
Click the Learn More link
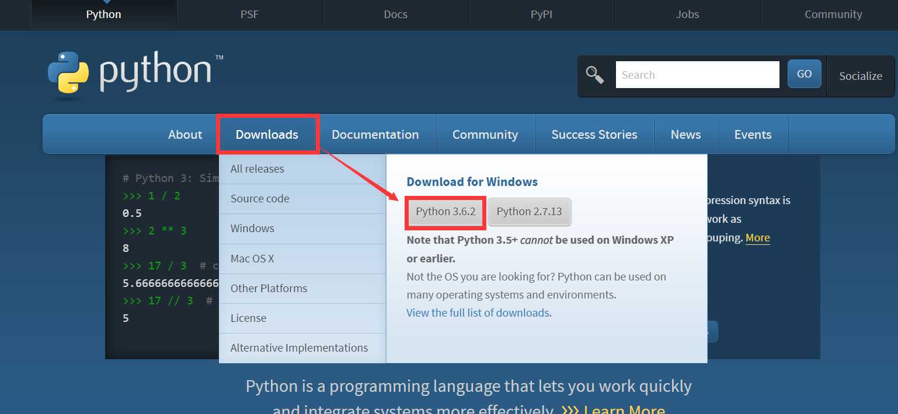click(x=624, y=409)
